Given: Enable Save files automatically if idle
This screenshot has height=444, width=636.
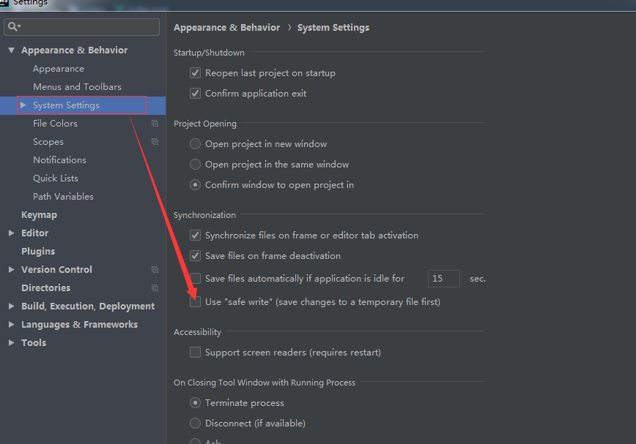Looking at the screenshot, I should tap(195, 279).
